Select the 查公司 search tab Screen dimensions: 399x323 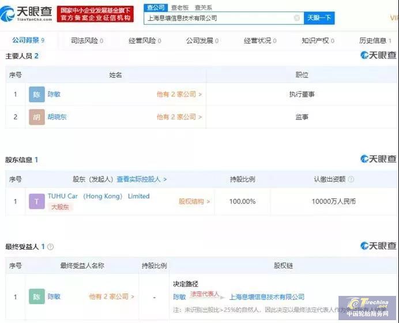click(x=156, y=7)
